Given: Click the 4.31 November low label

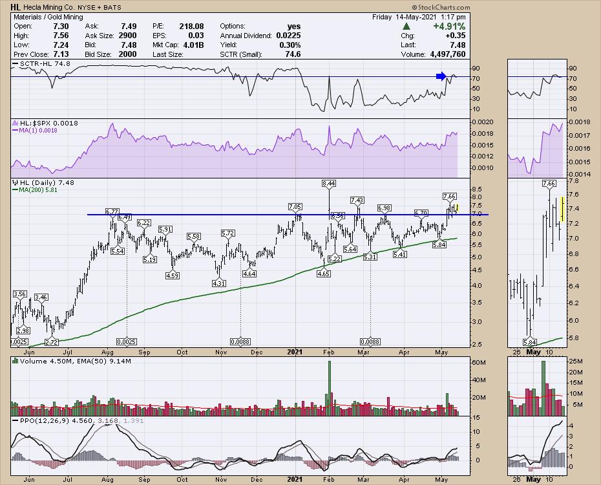Looking at the screenshot, I should [x=220, y=283].
